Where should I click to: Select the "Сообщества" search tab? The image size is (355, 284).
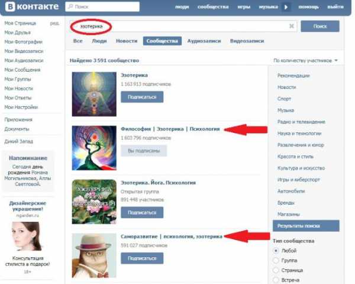point(162,41)
